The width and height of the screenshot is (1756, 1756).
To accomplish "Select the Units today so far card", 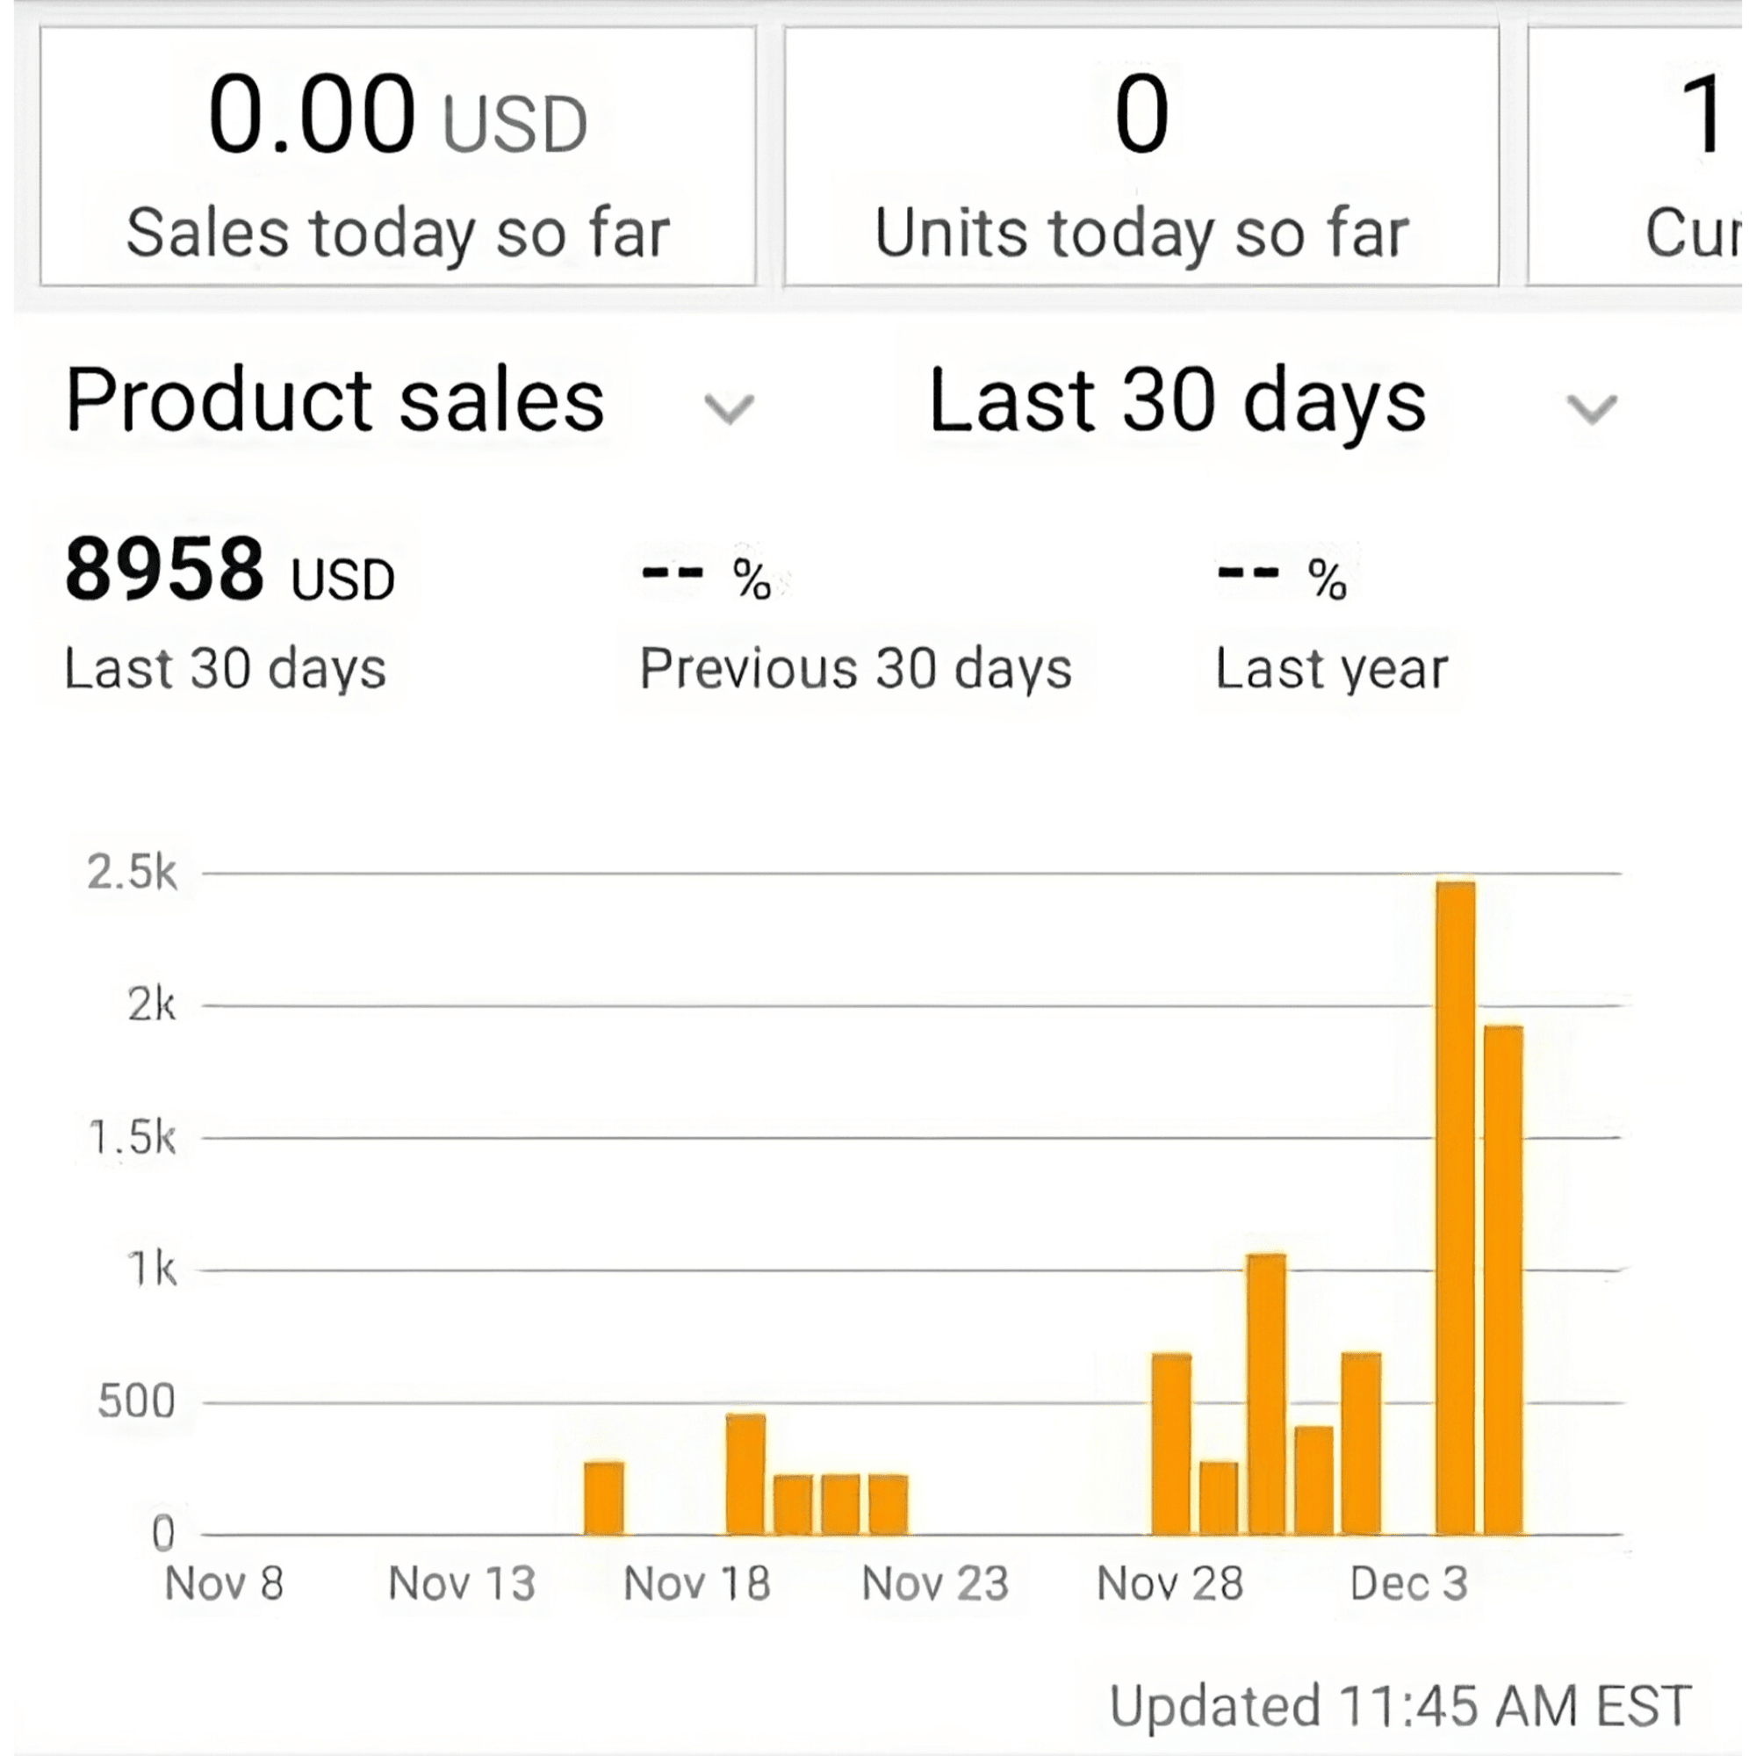I will point(1141,156).
